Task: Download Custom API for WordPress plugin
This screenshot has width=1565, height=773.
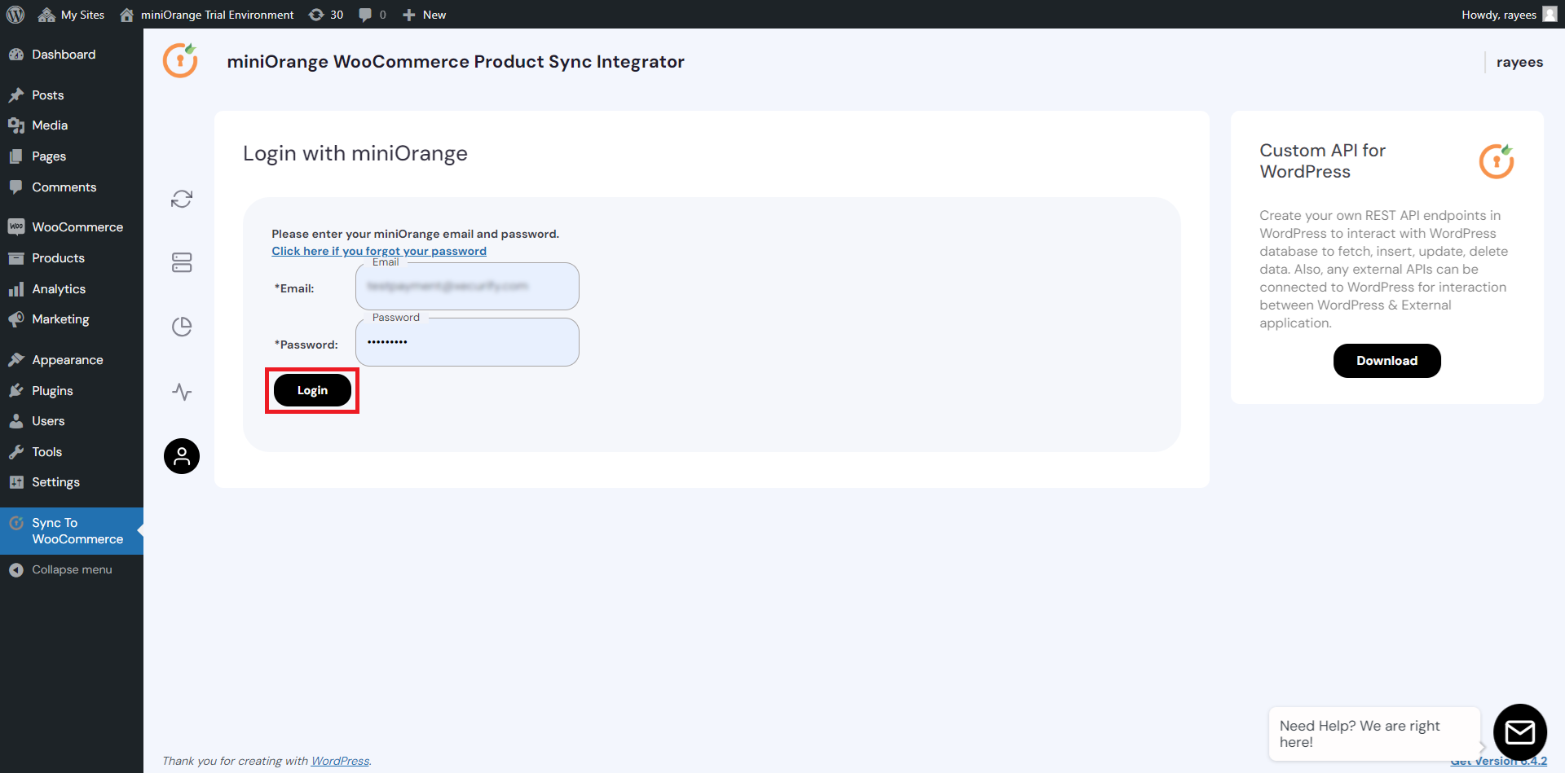Action: (1386, 361)
